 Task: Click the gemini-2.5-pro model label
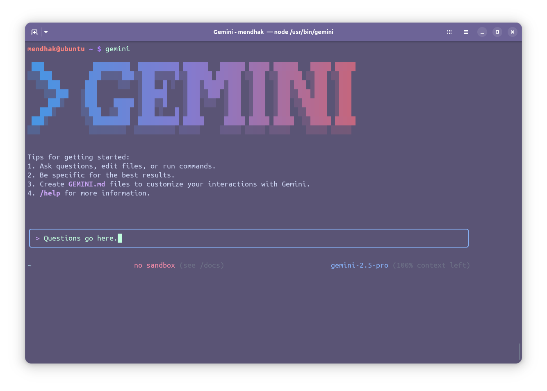tap(360, 265)
